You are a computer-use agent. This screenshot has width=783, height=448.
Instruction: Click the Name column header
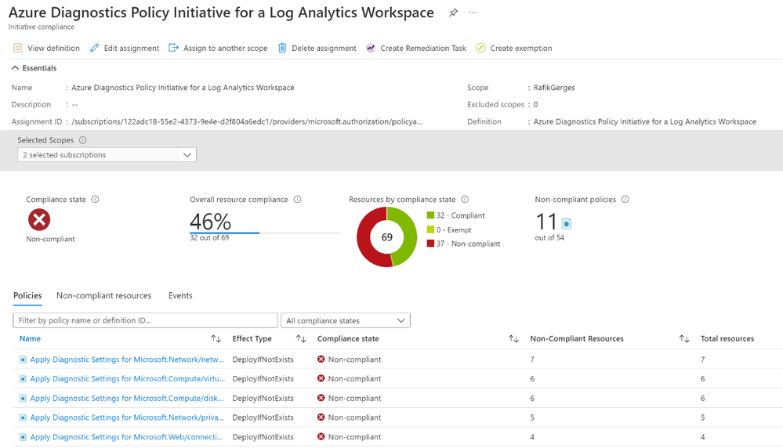(x=30, y=339)
